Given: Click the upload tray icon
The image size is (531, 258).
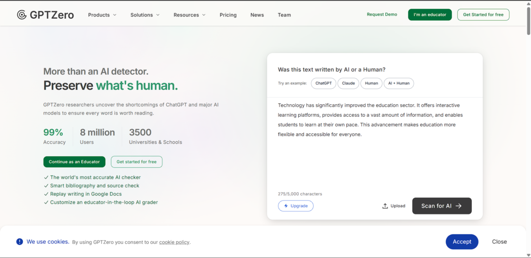Looking at the screenshot, I should [x=385, y=206].
